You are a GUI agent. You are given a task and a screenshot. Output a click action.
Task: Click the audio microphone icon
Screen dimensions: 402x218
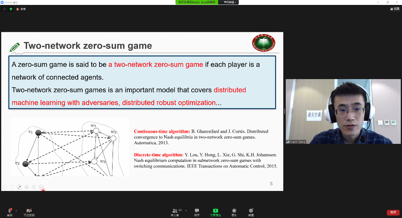tap(9, 211)
